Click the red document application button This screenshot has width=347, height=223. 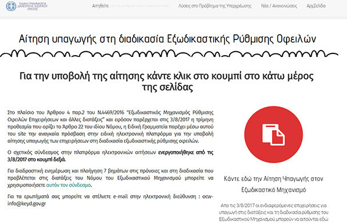click(x=274, y=134)
